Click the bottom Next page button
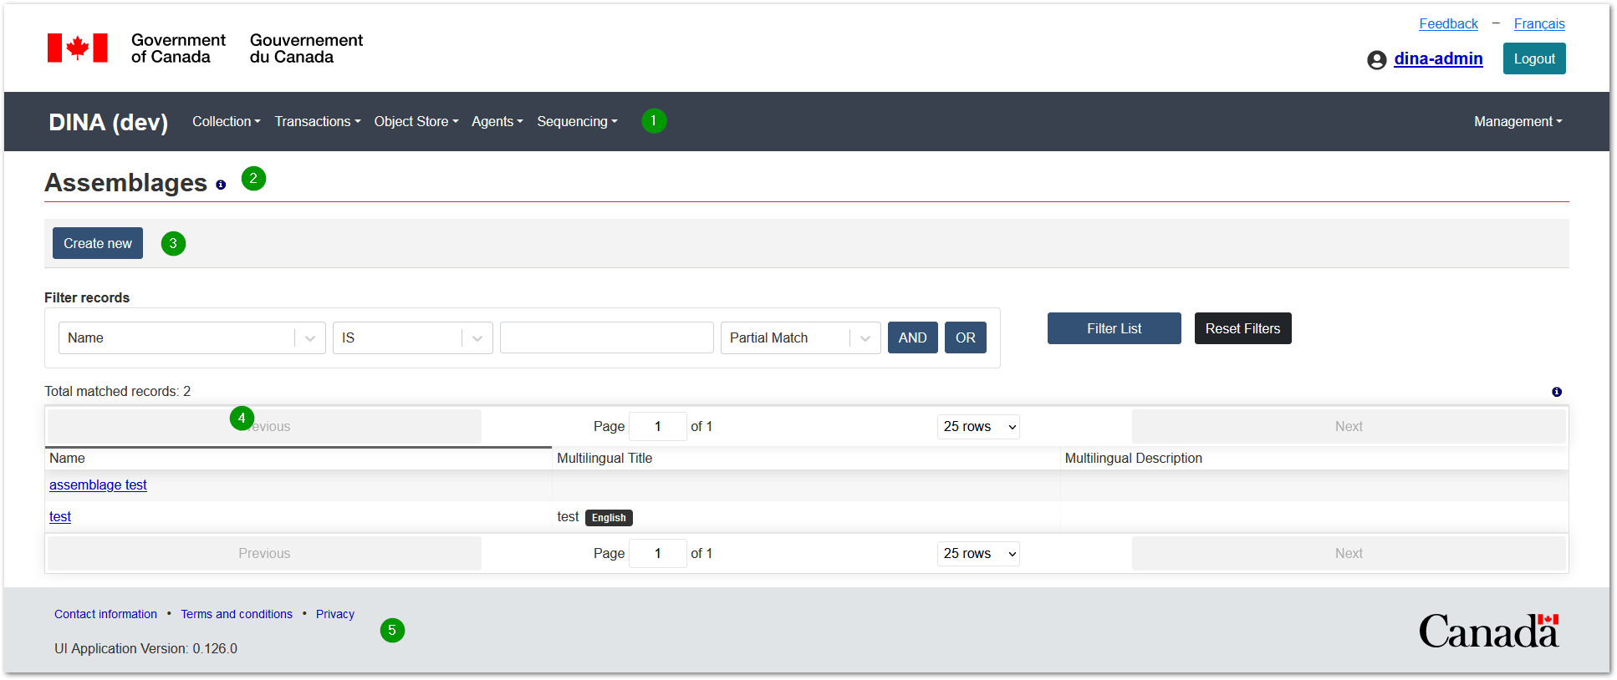The width and height of the screenshot is (1617, 680). (x=1349, y=553)
